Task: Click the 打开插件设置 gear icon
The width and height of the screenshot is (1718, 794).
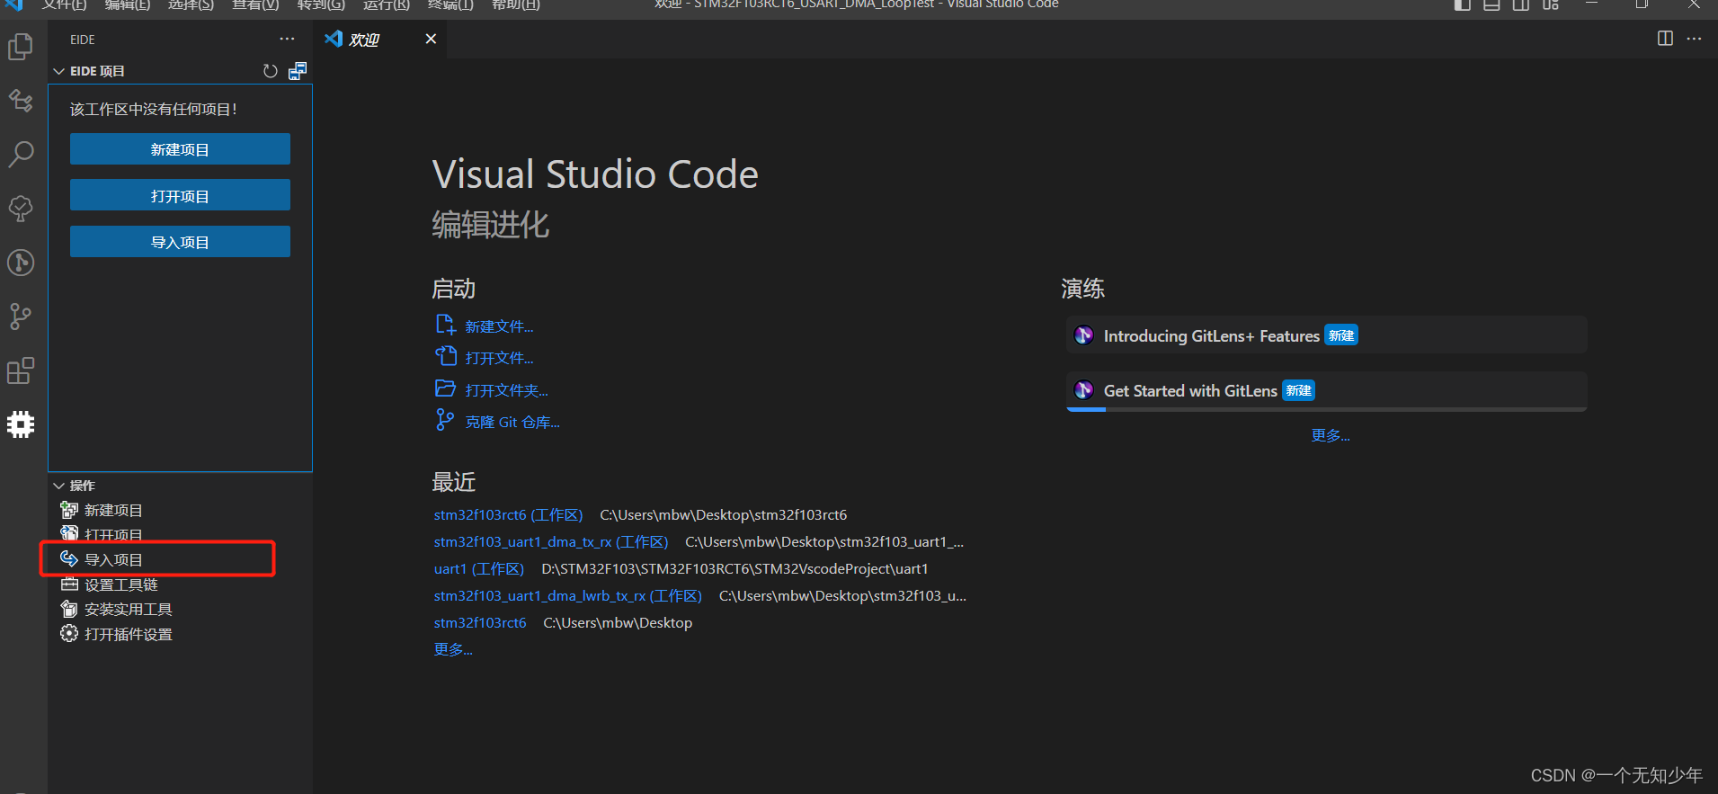Action: (69, 633)
